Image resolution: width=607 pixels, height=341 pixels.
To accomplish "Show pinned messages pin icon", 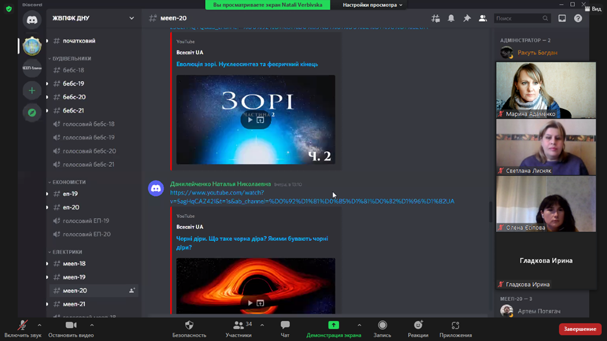I will pyautogui.click(x=467, y=18).
